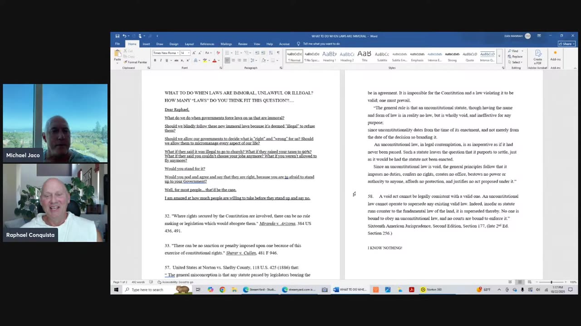Set Justify paragraph alignment
Screen dimensions: 581x326
245,60
